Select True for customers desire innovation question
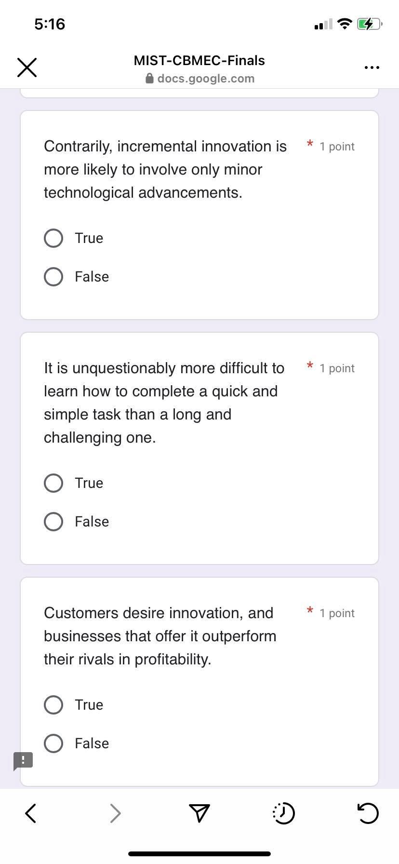The image size is (399, 864). [x=53, y=704]
